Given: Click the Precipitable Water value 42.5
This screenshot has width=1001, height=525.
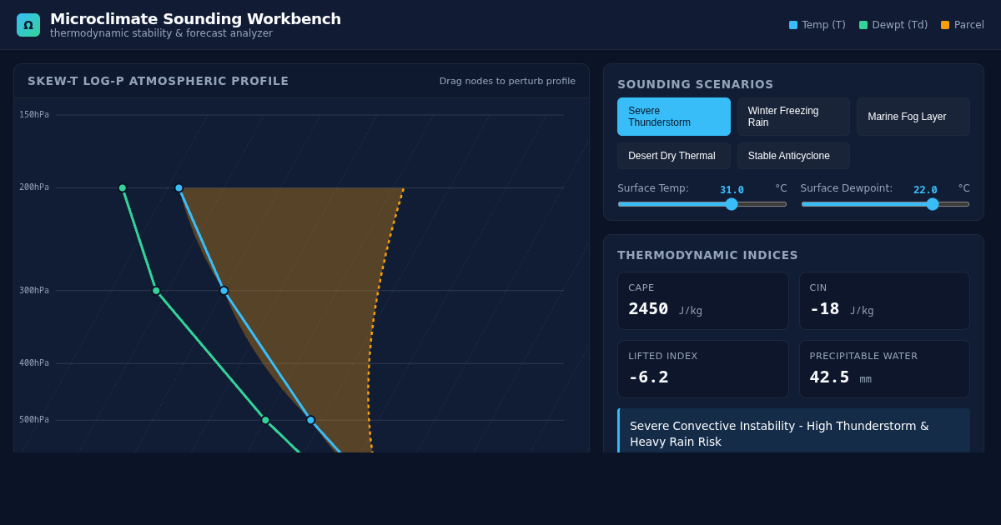Looking at the screenshot, I should tap(829, 377).
